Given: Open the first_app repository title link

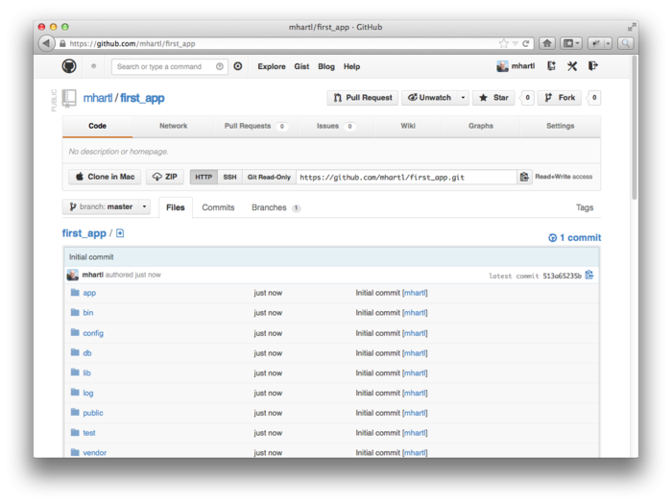Looking at the screenshot, I should click(142, 98).
